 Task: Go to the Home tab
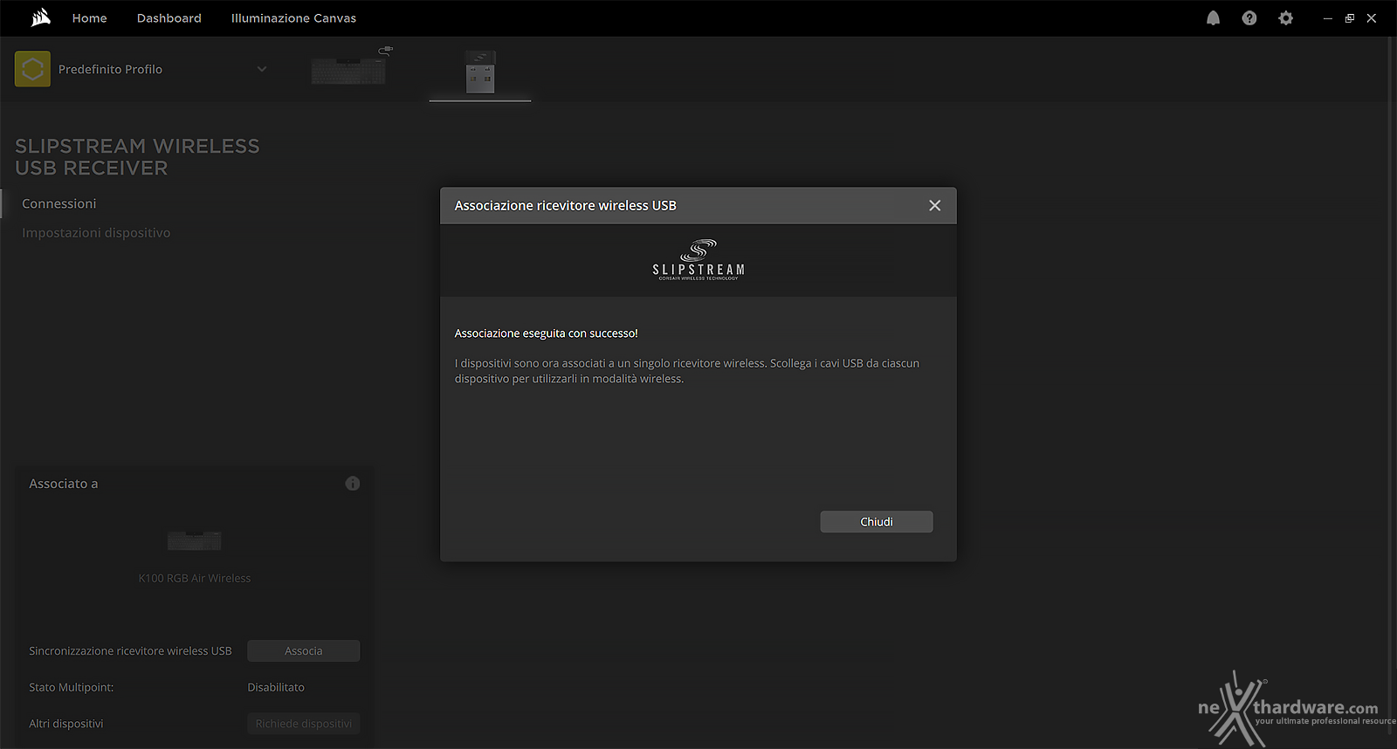tap(89, 18)
